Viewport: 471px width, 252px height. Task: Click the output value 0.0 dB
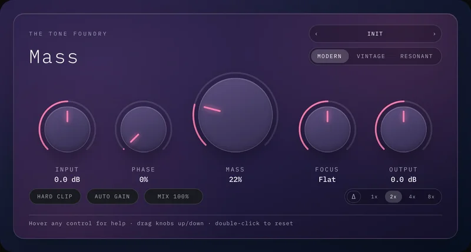tap(403, 180)
